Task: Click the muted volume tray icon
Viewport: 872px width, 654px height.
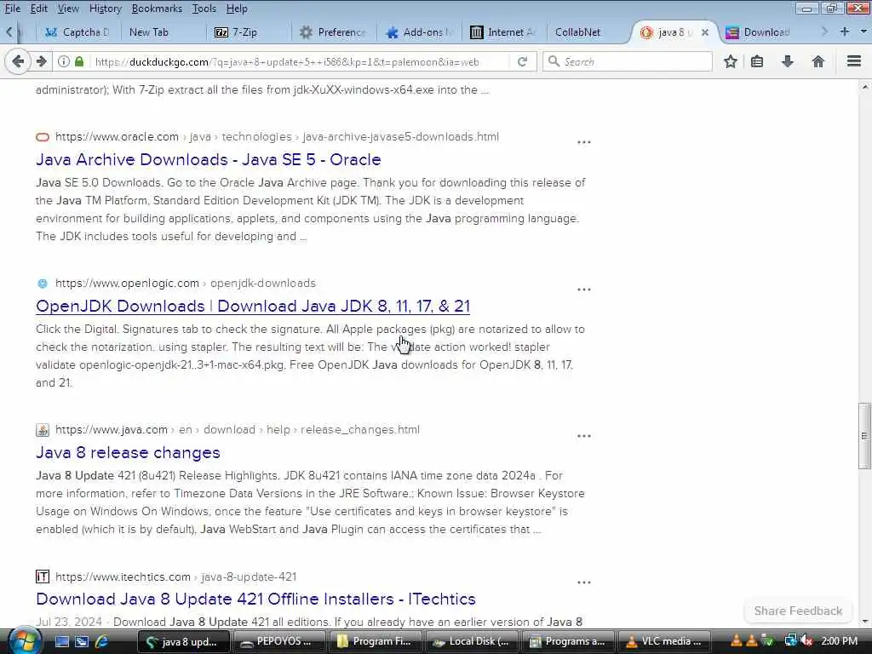Action: pyautogui.click(x=807, y=641)
